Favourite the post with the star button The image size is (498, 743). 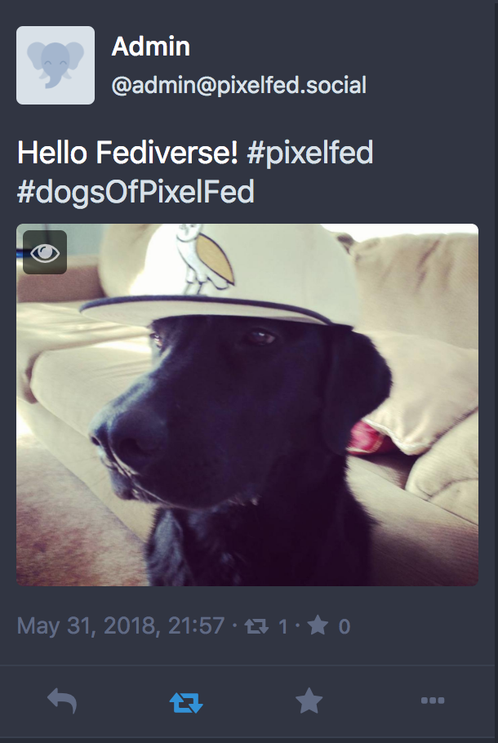(309, 701)
